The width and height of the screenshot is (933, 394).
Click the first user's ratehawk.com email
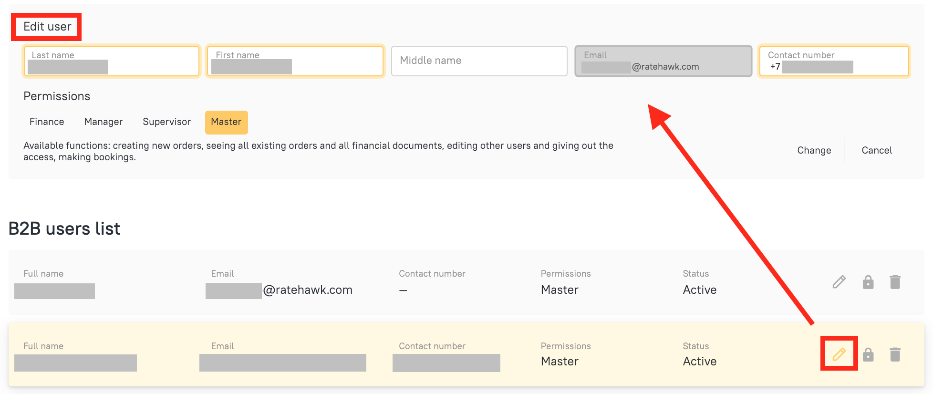point(307,290)
